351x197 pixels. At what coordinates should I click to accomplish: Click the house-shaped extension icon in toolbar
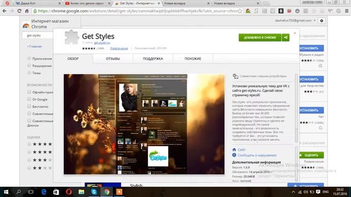pos(248,11)
